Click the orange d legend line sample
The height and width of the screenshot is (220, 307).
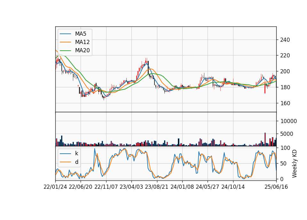pos(65,162)
